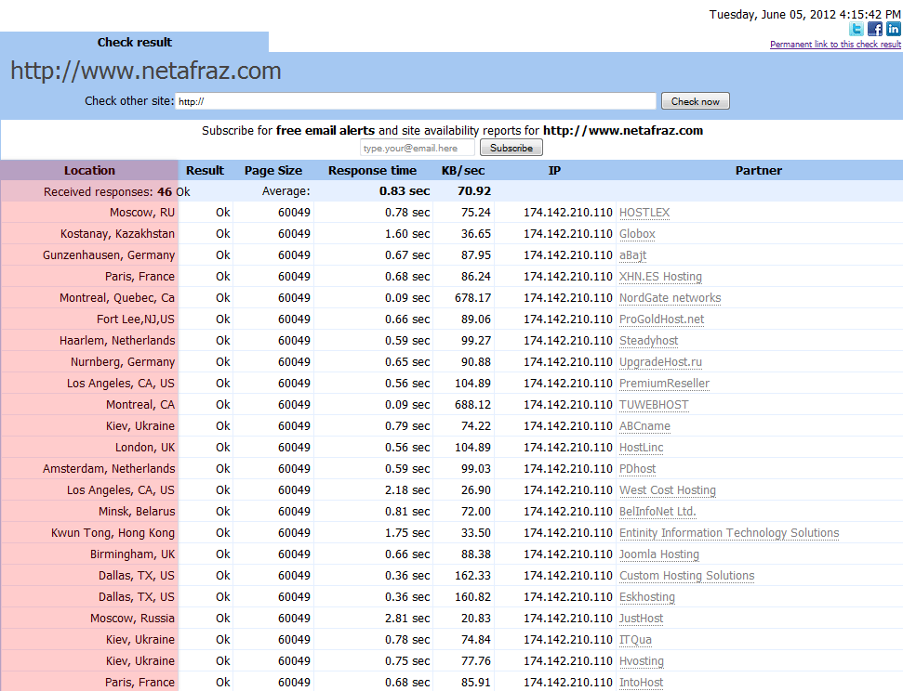This screenshot has height=691, width=903.
Task: Click the Check now button
Action: pyautogui.click(x=695, y=101)
